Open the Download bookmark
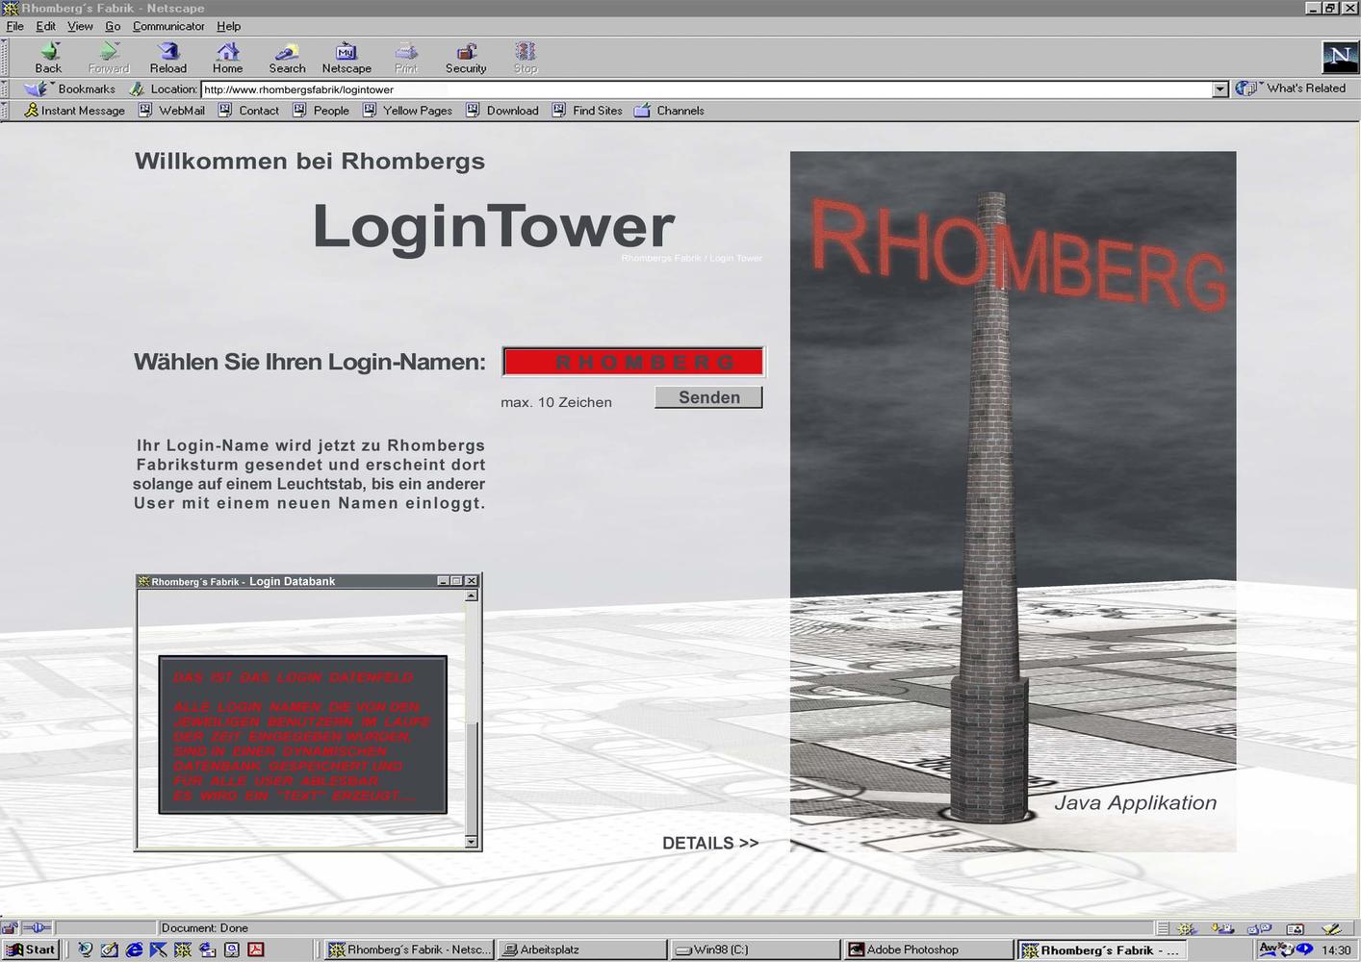This screenshot has width=1361, height=962. tap(501, 111)
